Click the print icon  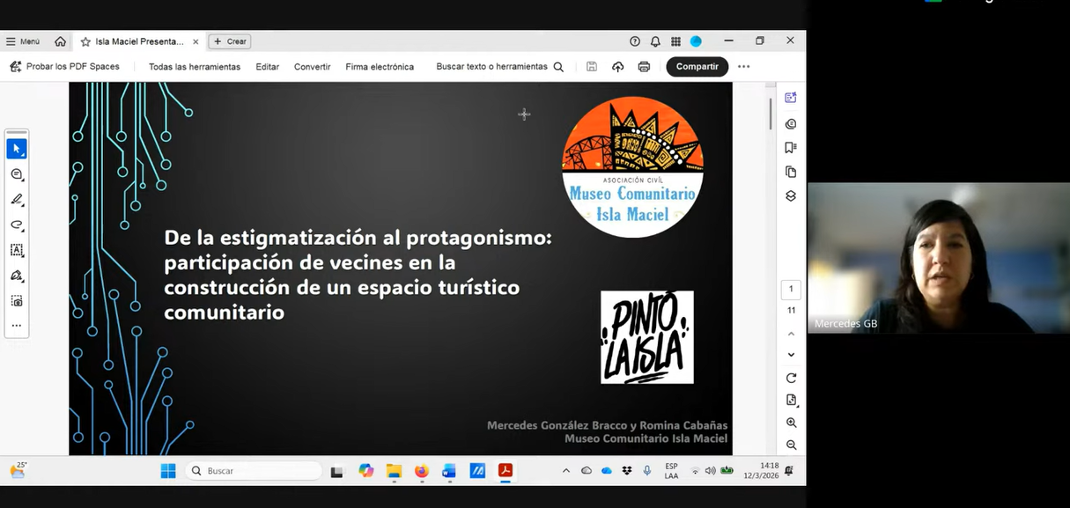click(x=644, y=67)
